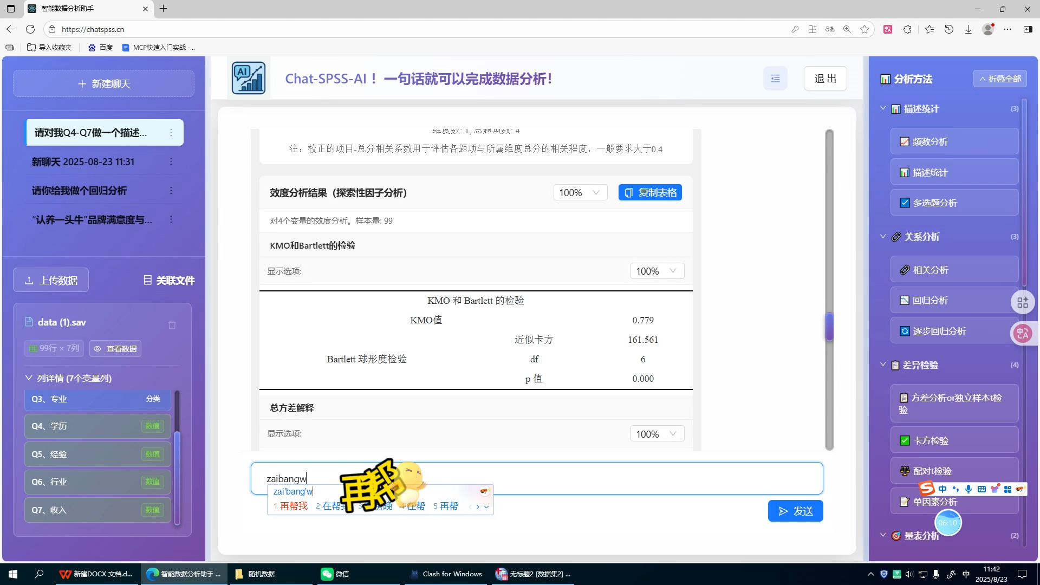The height and width of the screenshot is (585, 1040).
Task: Open Windows Start menu
Action: click(13, 574)
